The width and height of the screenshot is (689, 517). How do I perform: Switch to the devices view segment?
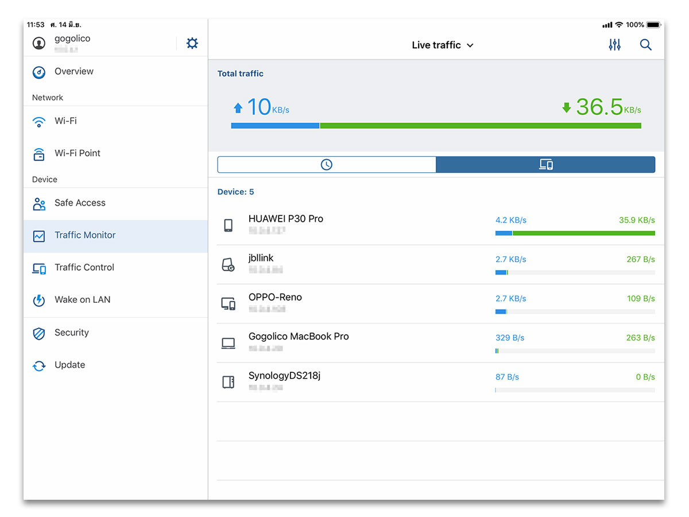coord(545,165)
